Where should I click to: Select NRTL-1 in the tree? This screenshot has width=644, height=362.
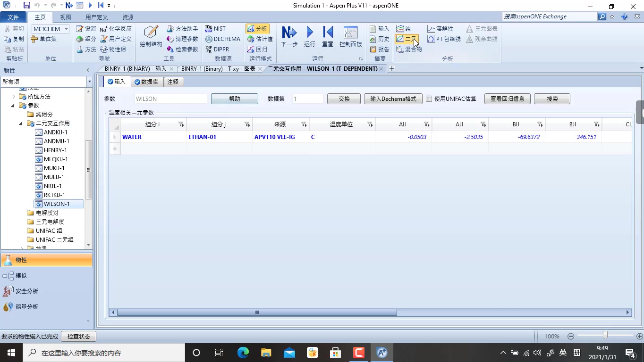coord(52,186)
